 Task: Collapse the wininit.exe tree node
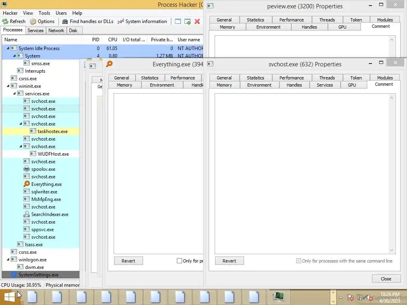(8, 86)
